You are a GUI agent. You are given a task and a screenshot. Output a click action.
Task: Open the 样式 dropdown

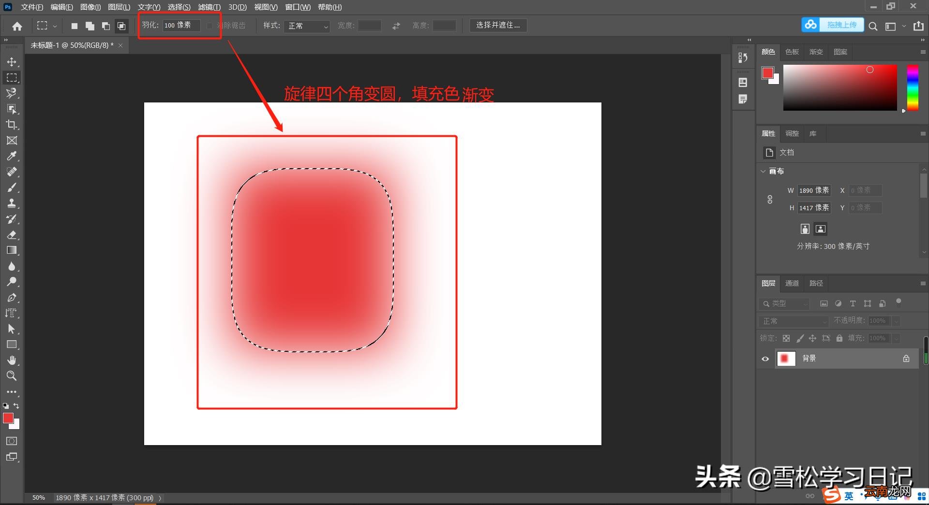[x=307, y=26]
